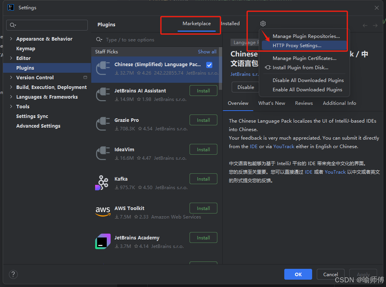The width and height of the screenshot is (386, 287).
Task: Click the plugin search magnifier icon
Action: coord(99,39)
